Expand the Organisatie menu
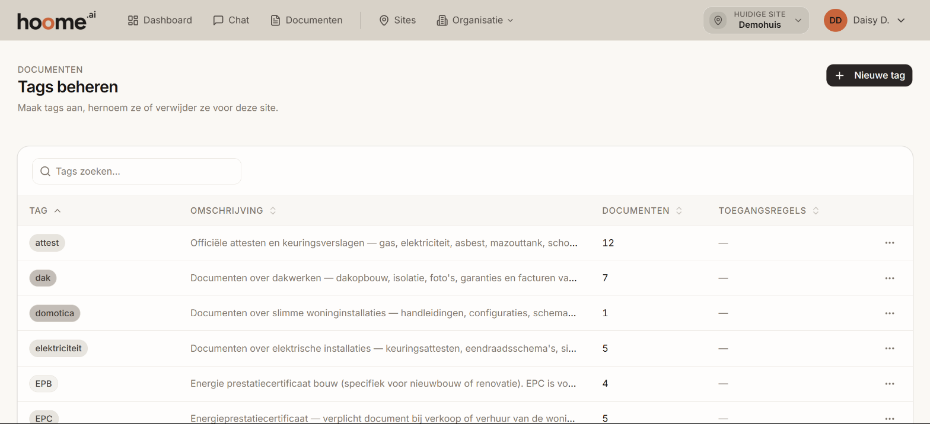Screen dimensions: 930x424 475,20
